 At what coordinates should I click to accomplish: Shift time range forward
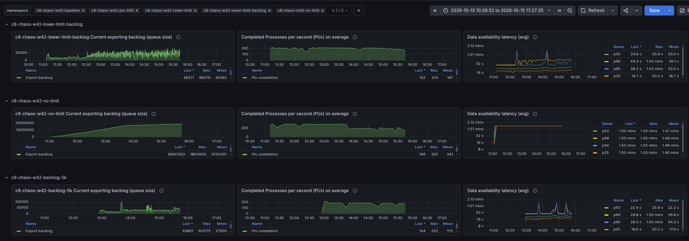[x=559, y=11]
